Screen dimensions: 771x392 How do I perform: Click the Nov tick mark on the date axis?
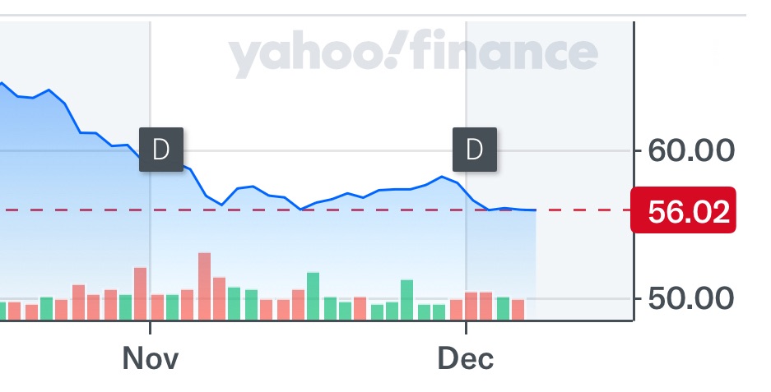pyautogui.click(x=150, y=326)
